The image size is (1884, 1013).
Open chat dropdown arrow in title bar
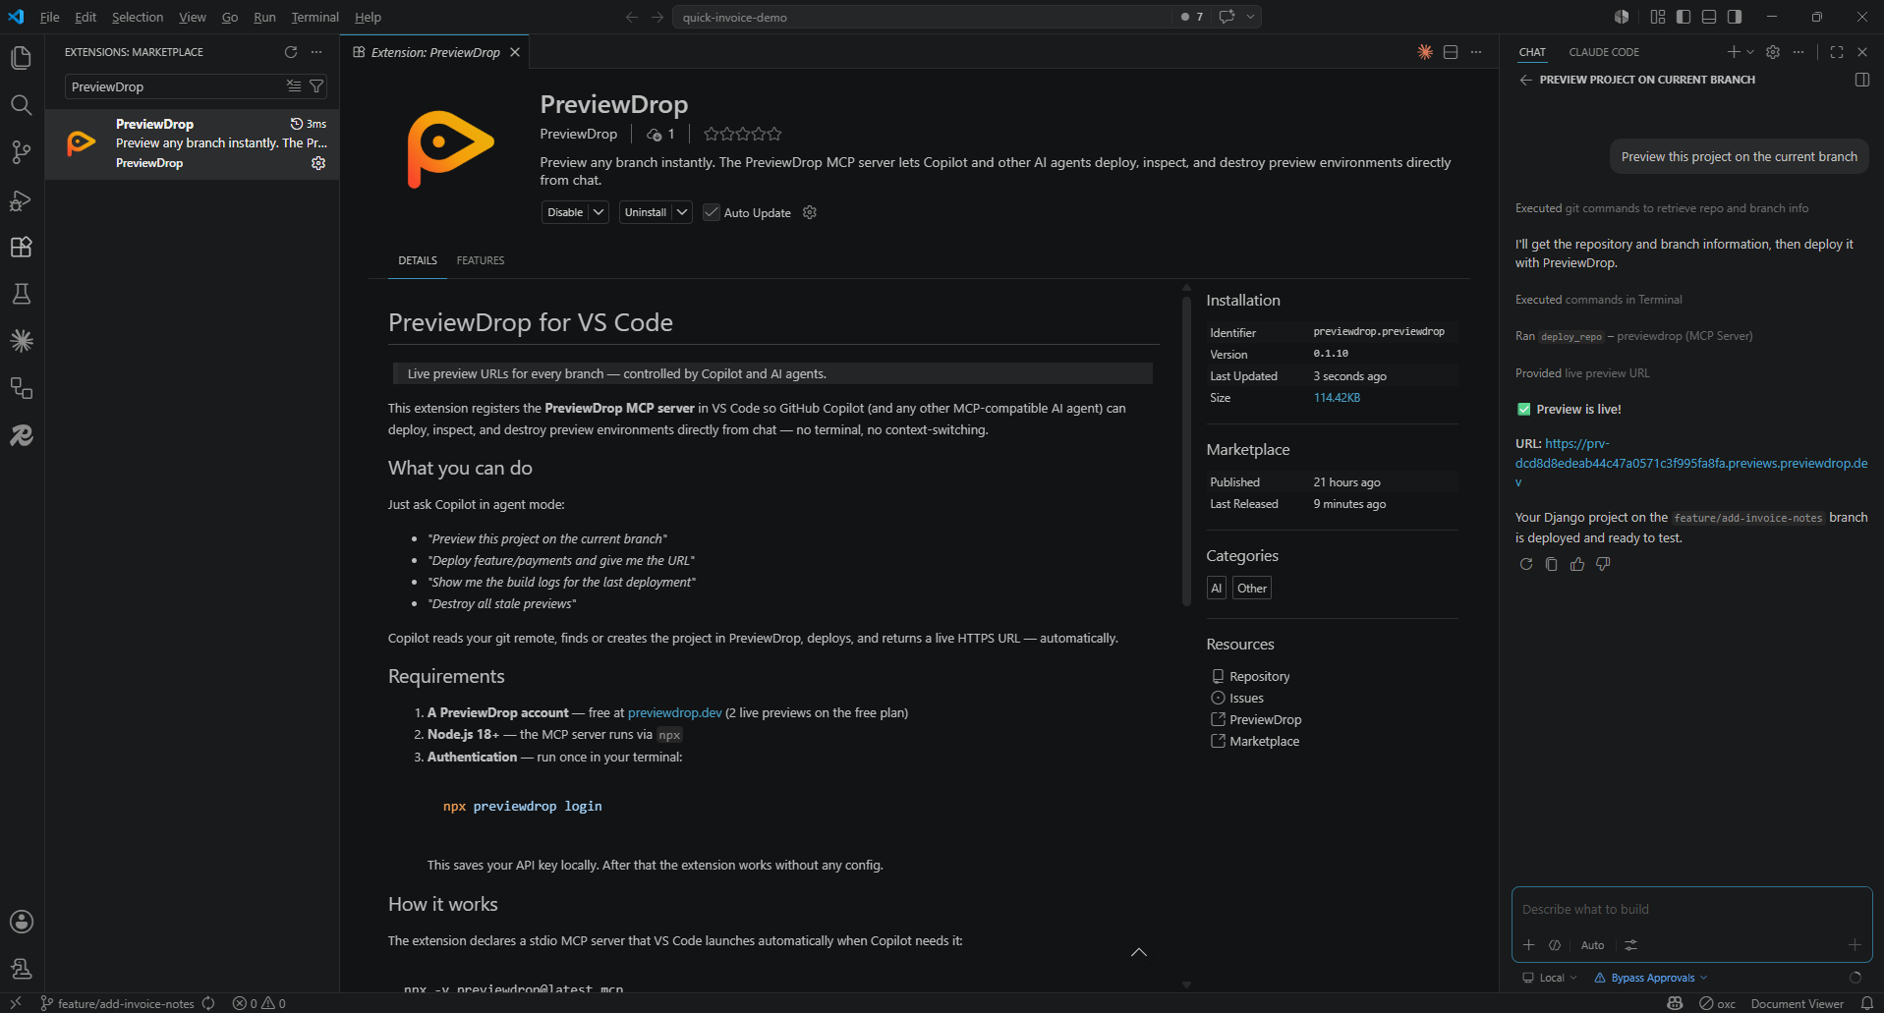pos(1251,17)
